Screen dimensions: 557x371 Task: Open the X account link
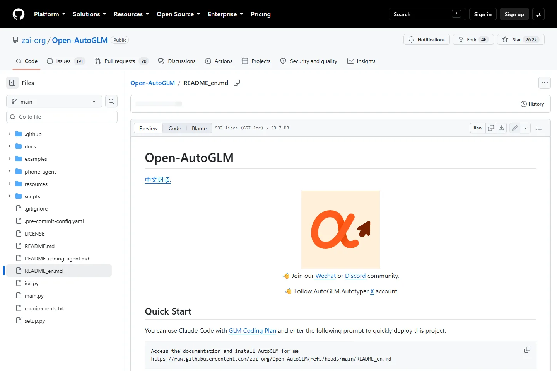coord(372,291)
